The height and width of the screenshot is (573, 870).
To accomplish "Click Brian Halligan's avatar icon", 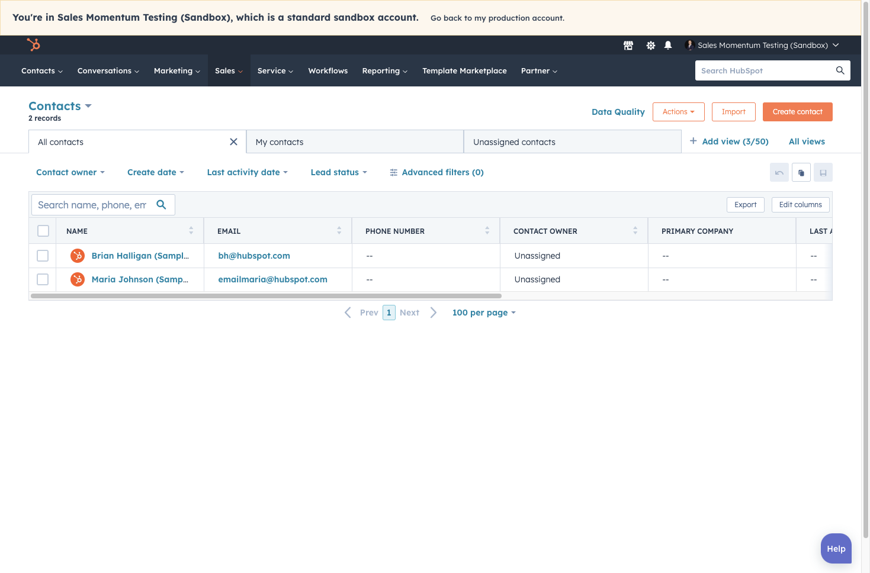I will point(78,256).
